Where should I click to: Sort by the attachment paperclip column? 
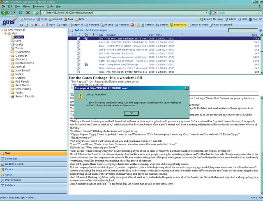click(86, 35)
